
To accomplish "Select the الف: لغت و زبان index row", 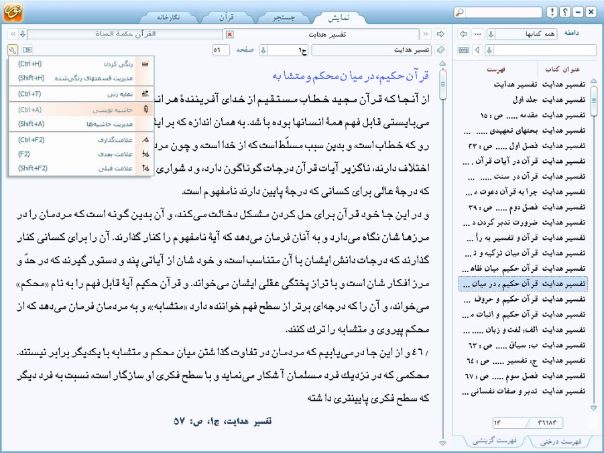I will tap(523, 330).
